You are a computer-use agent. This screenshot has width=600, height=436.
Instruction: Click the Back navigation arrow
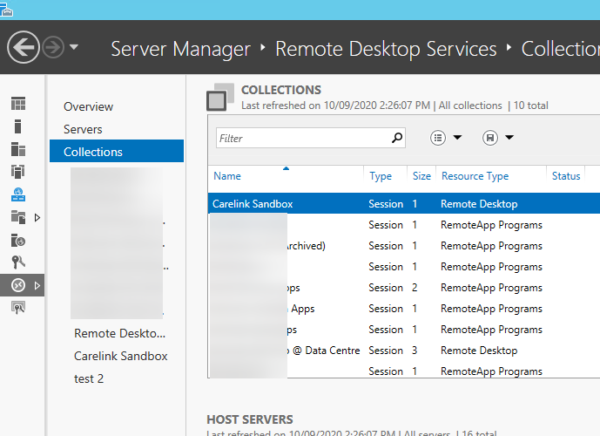click(x=23, y=47)
